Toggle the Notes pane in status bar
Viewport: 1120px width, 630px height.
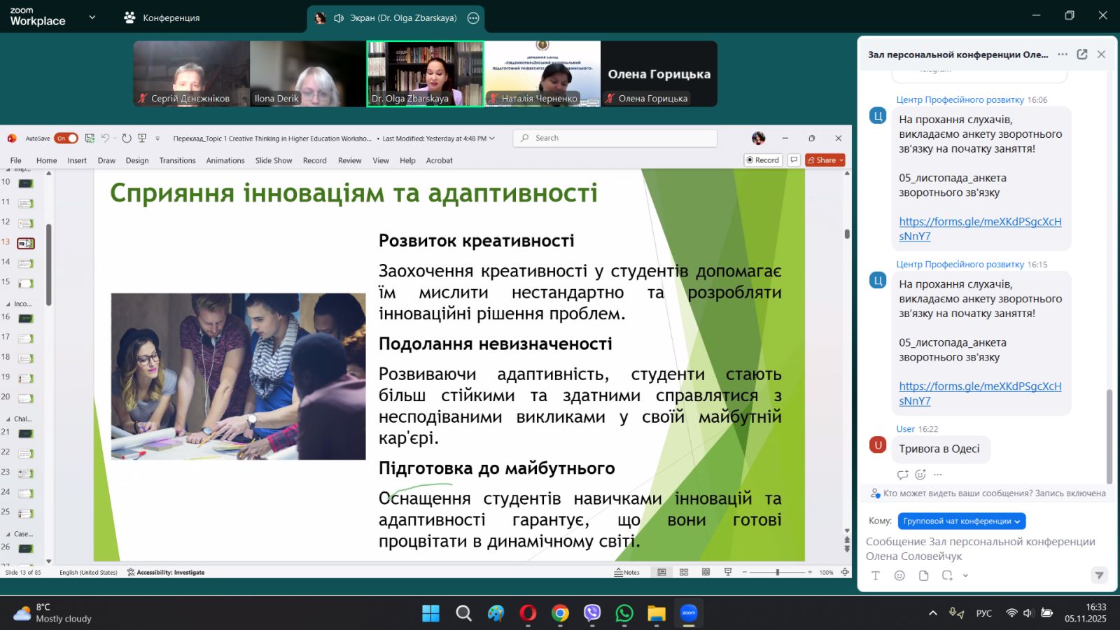[627, 572]
